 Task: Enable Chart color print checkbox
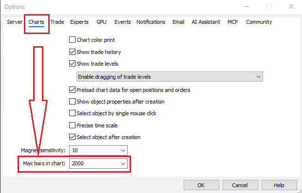tap(72, 40)
